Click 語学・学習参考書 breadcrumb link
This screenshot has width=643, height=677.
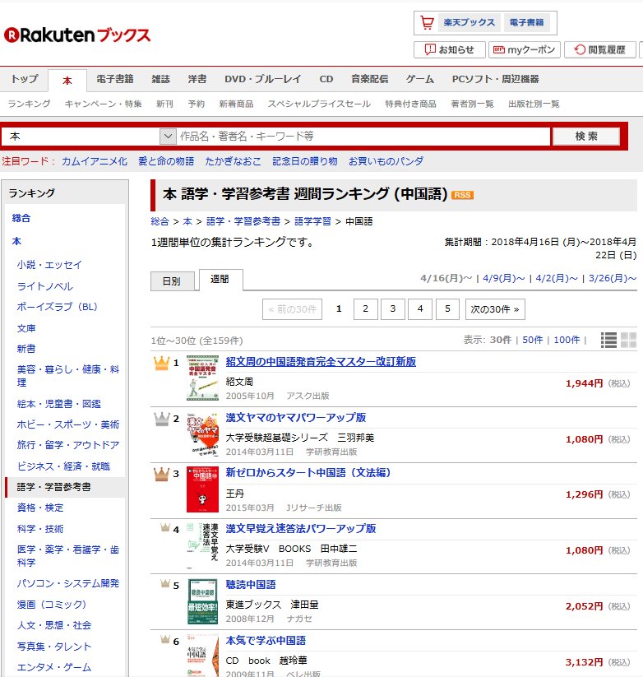tap(243, 221)
